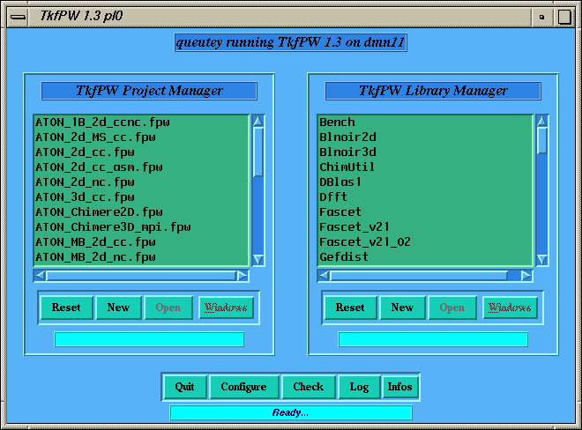Image resolution: width=582 pixels, height=430 pixels.
Task: Select the Fascet_v21 library
Action: pos(425,227)
